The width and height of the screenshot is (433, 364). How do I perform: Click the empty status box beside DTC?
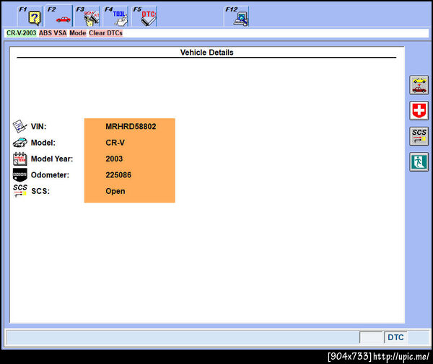point(371,337)
